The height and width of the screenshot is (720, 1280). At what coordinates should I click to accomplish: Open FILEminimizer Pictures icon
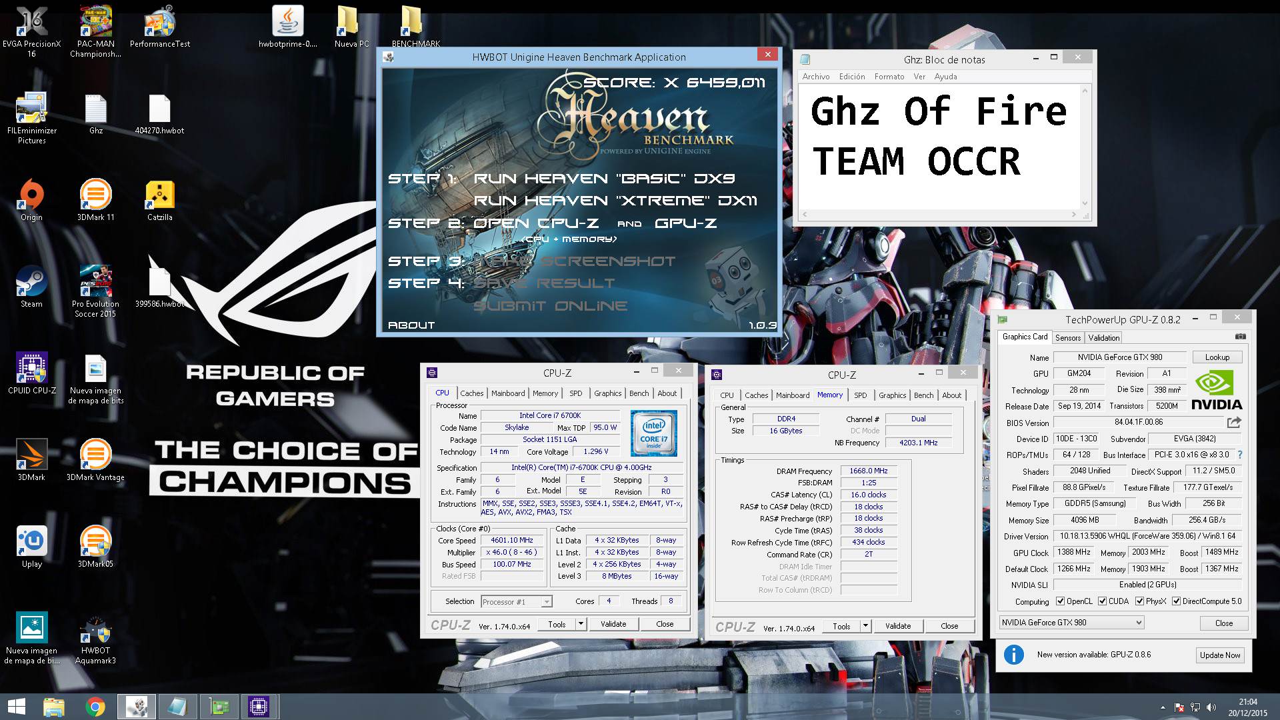tap(31, 119)
